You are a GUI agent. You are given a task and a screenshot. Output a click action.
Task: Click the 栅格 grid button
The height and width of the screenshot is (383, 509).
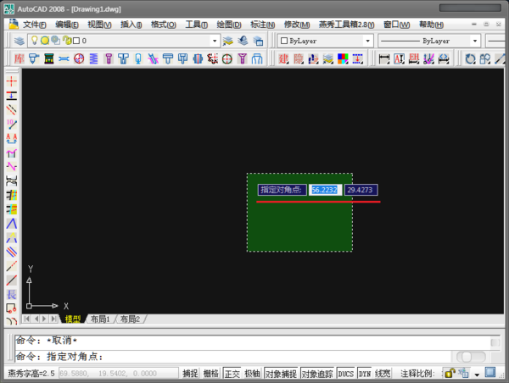click(x=211, y=373)
